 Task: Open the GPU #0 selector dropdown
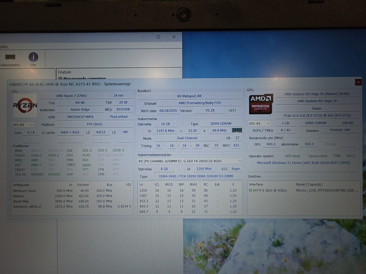point(259,123)
